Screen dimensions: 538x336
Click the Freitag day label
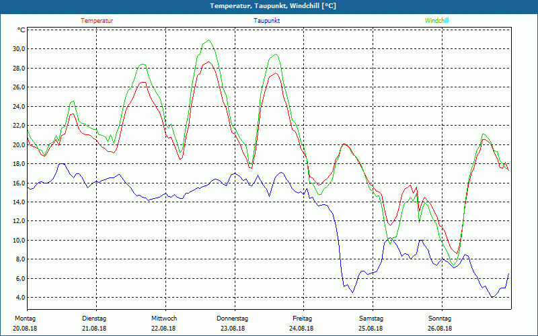coord(302,319)
